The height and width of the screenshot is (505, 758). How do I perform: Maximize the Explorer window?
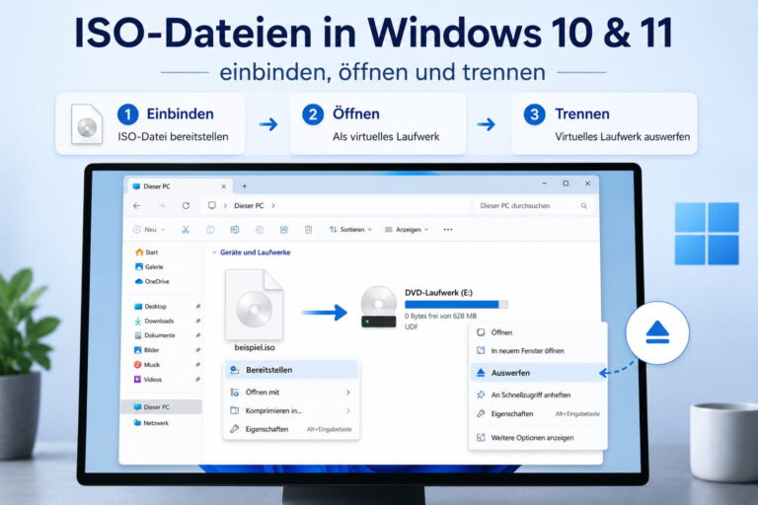pos(566,183)
